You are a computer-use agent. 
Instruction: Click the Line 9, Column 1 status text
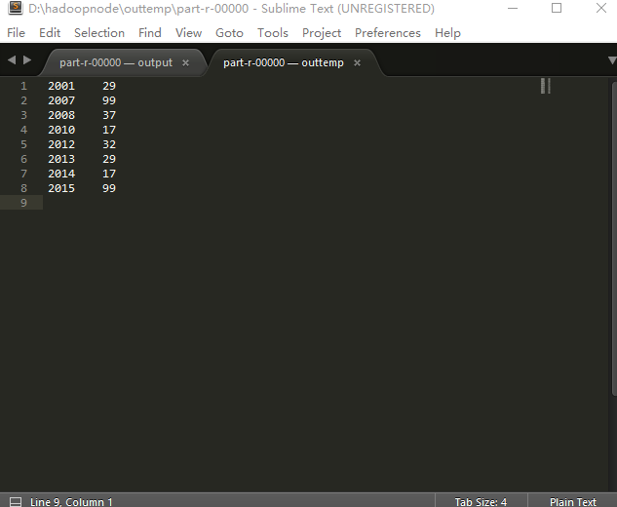pos(71,502)
